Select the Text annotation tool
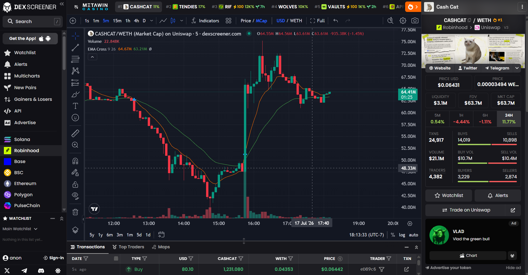The image size is (528, 275). pos(75,106)
